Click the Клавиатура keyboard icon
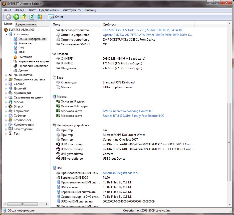Image resolution: width=234 pixels, height=215 pixels. click(x=58, y=82)
